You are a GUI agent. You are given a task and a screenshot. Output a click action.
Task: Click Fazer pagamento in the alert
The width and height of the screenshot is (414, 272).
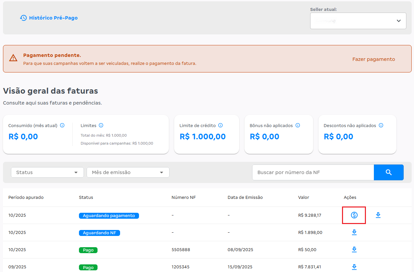(374, 59)
